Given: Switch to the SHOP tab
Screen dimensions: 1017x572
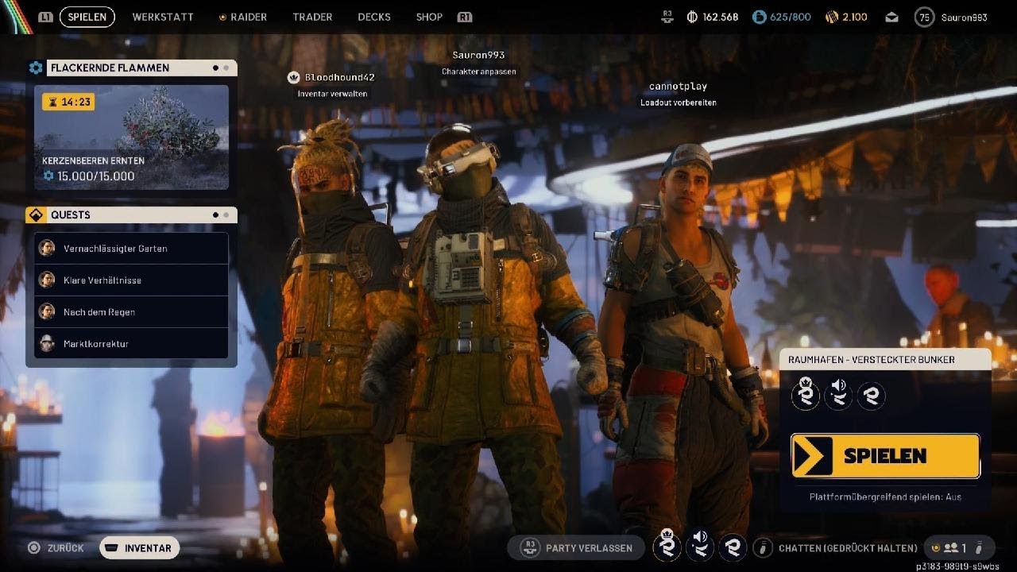Looking at the screenshot, I should (429, 17).
